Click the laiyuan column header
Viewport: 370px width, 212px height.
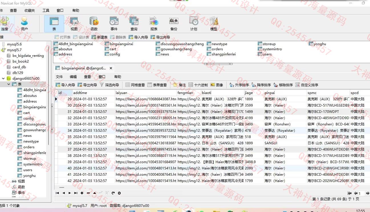click(146, 93)
